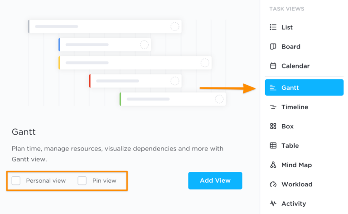Select the Calendar view icon

273,66
